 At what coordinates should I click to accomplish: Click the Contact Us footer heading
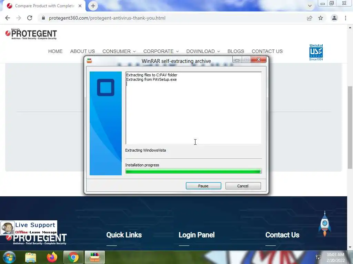coord(282,235)
